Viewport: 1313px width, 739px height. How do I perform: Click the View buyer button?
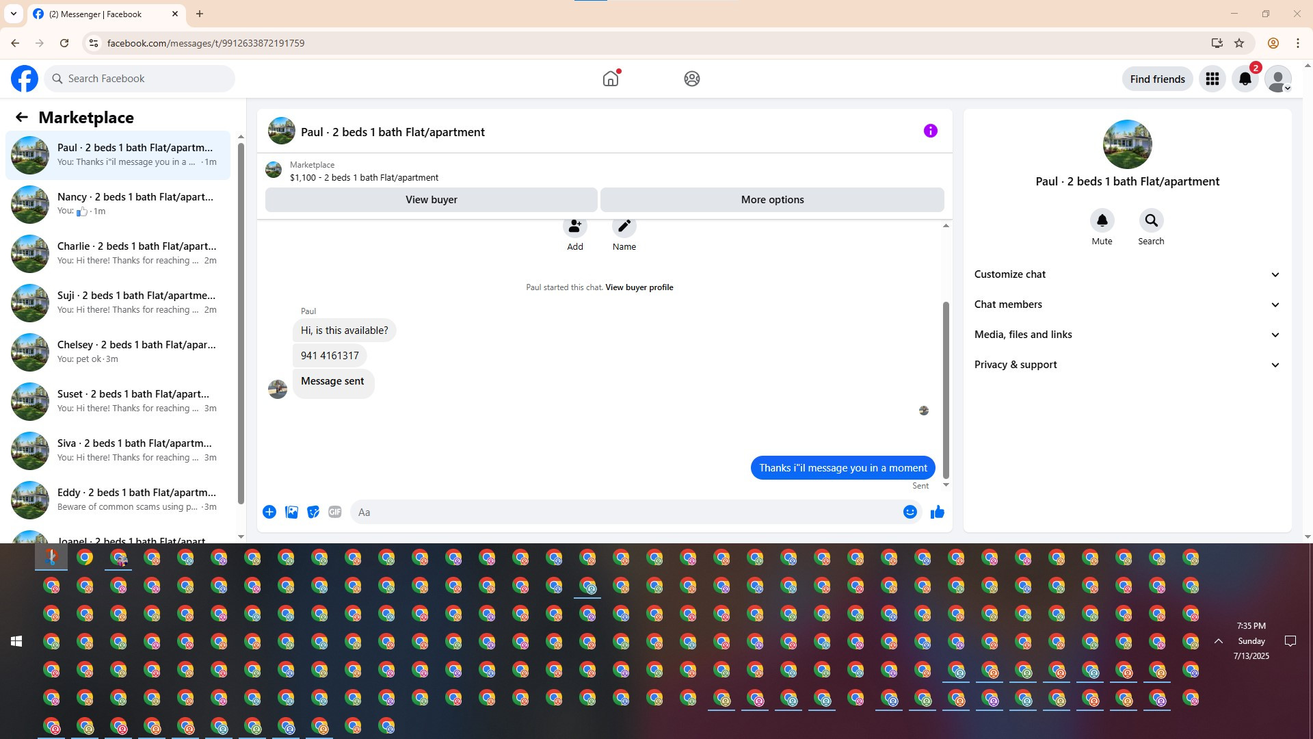click(431, 200)
